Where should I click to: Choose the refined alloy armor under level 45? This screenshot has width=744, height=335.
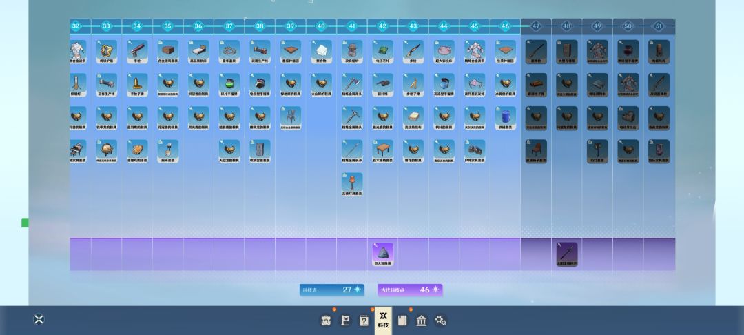[x=475, y=52]
